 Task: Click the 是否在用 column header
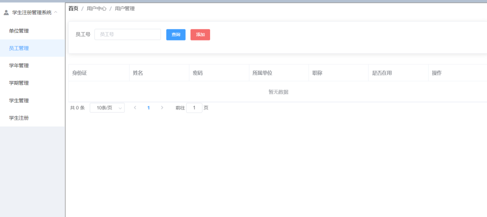click(x=399, y=73)
